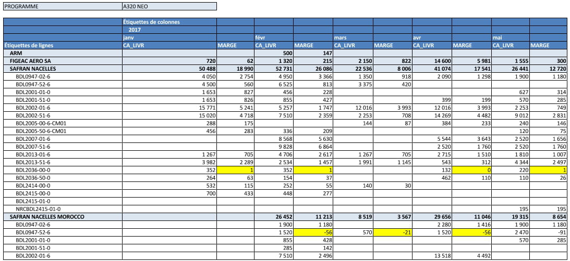Select the mai month header
The width and height of the screenshot is (570, 261).
511,37
